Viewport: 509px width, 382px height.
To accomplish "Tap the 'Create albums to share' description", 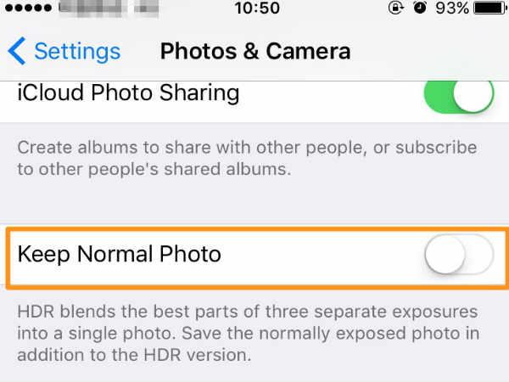I will (248, 158).
